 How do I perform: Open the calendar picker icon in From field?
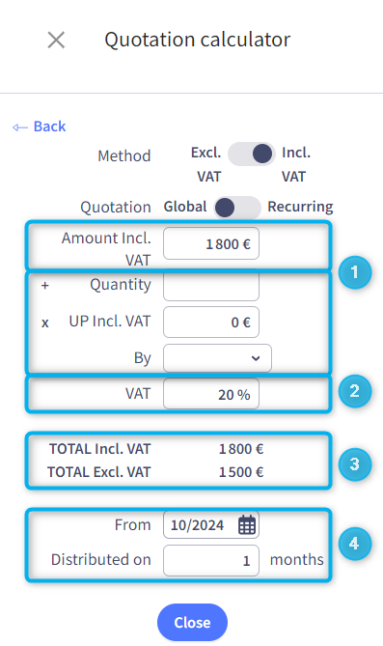point(247,525)
